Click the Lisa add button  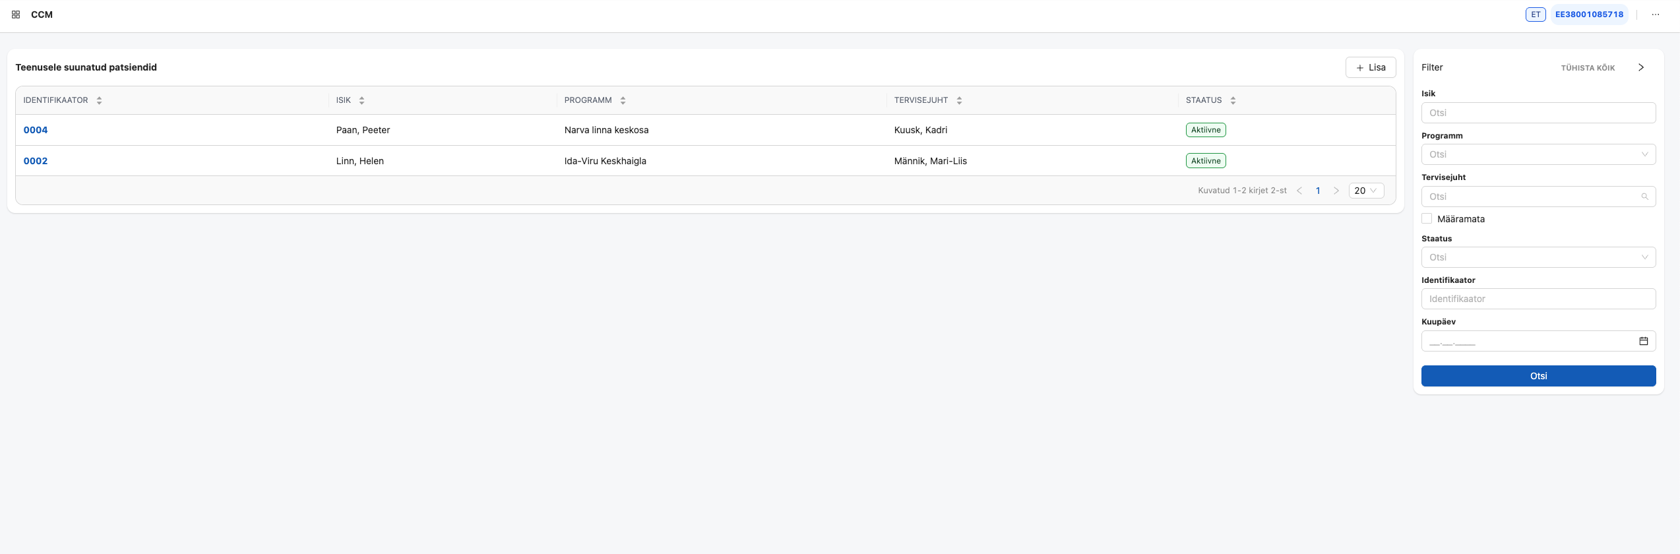(1371, 67)
